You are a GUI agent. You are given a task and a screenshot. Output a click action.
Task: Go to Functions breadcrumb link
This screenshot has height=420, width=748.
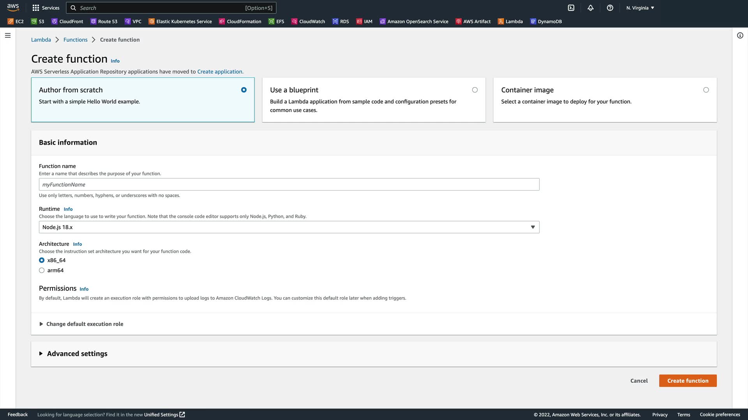click(x=75, y=40)
